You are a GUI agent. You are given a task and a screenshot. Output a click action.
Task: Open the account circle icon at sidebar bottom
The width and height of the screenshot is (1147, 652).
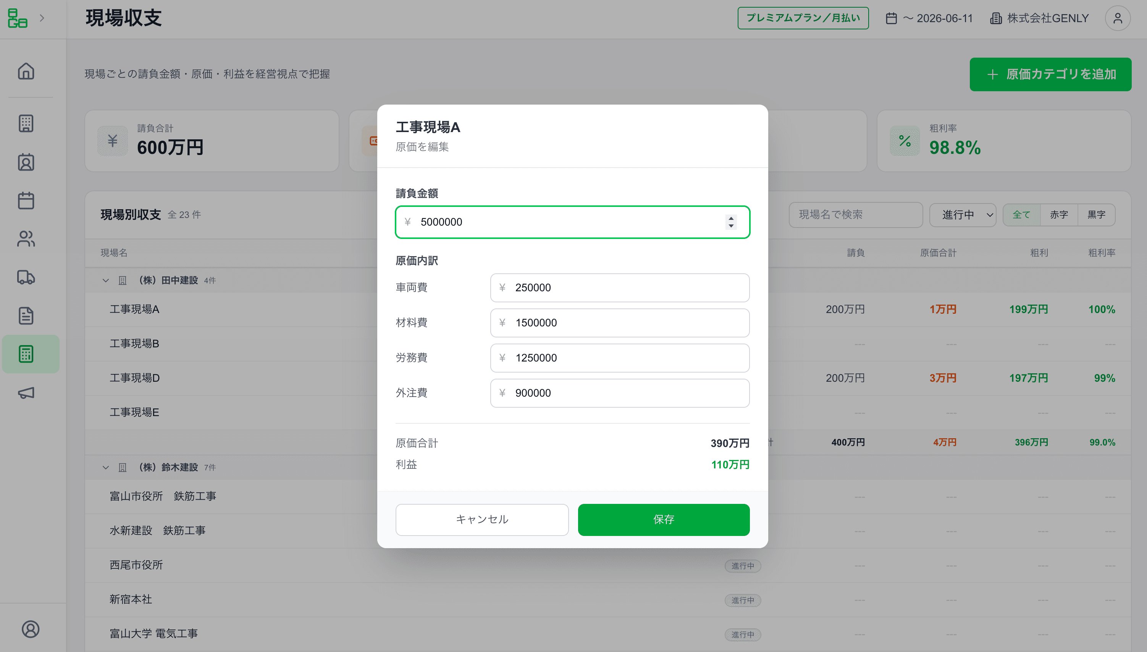31,629
